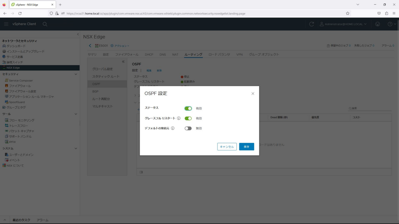Click the キャンセル button
The image size is (399, 224).
point(227,147)
